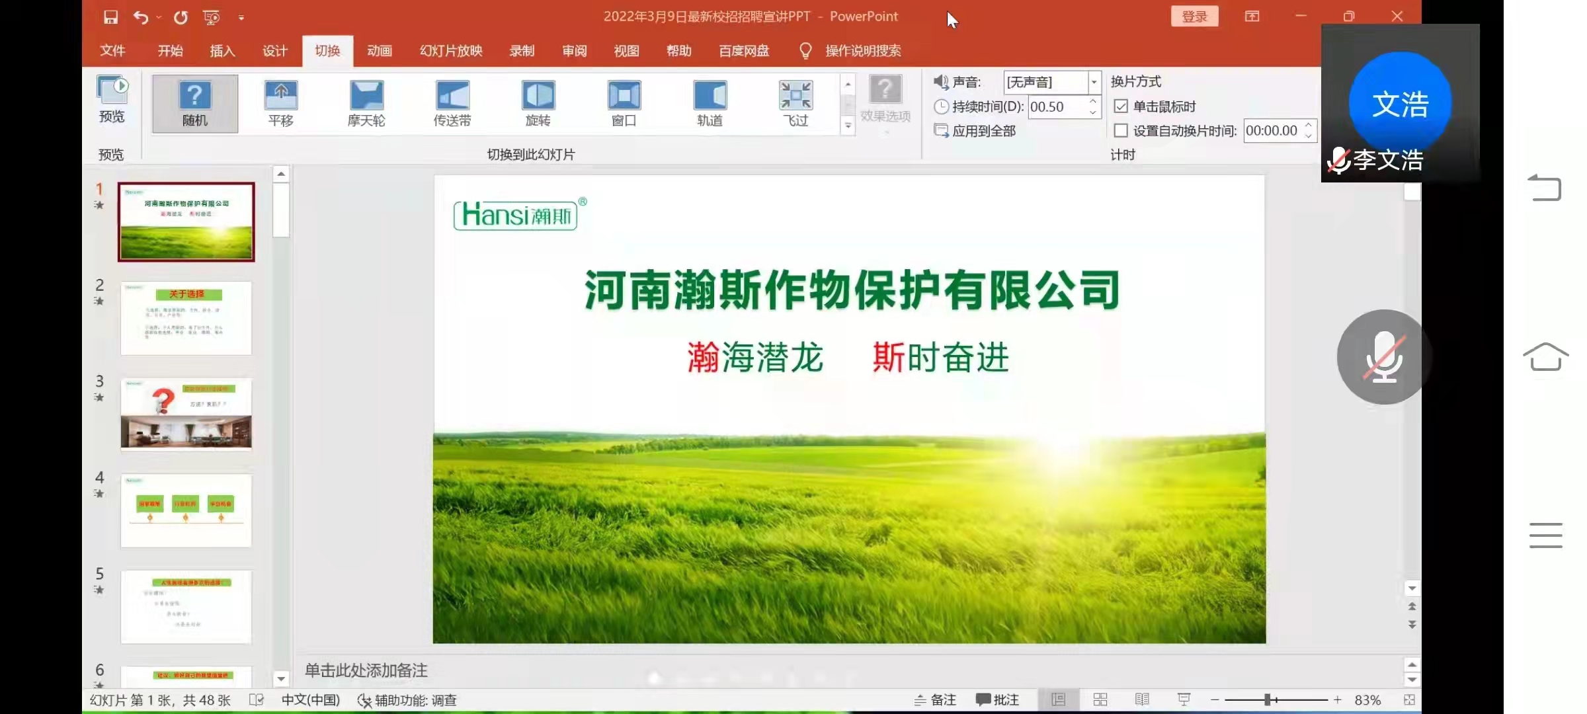Open the Sound (声音) dropdown
Viewport: 1587px width, 714px height.
click(x=1094, y=82)
